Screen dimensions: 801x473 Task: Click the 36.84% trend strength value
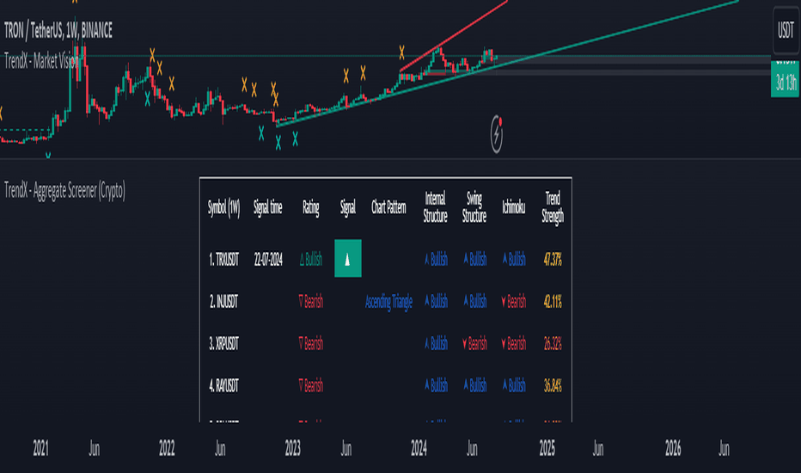pyautogui.click(x=553, y=385)
